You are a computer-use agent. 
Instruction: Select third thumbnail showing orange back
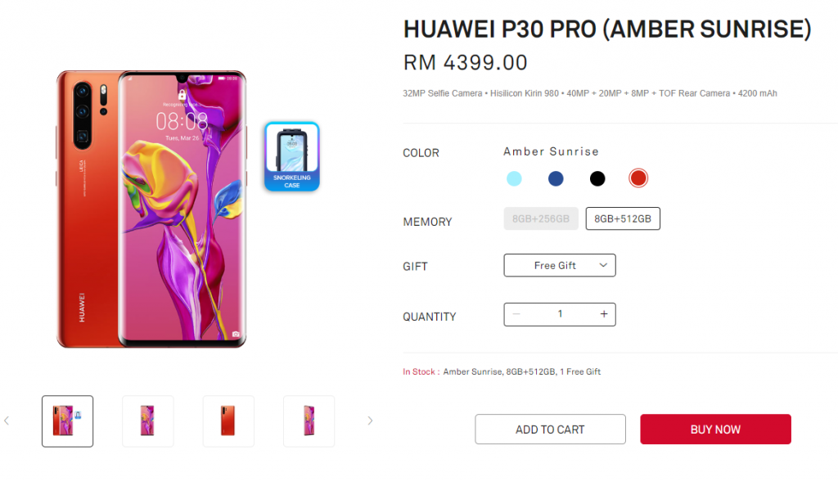coord(228,421)
